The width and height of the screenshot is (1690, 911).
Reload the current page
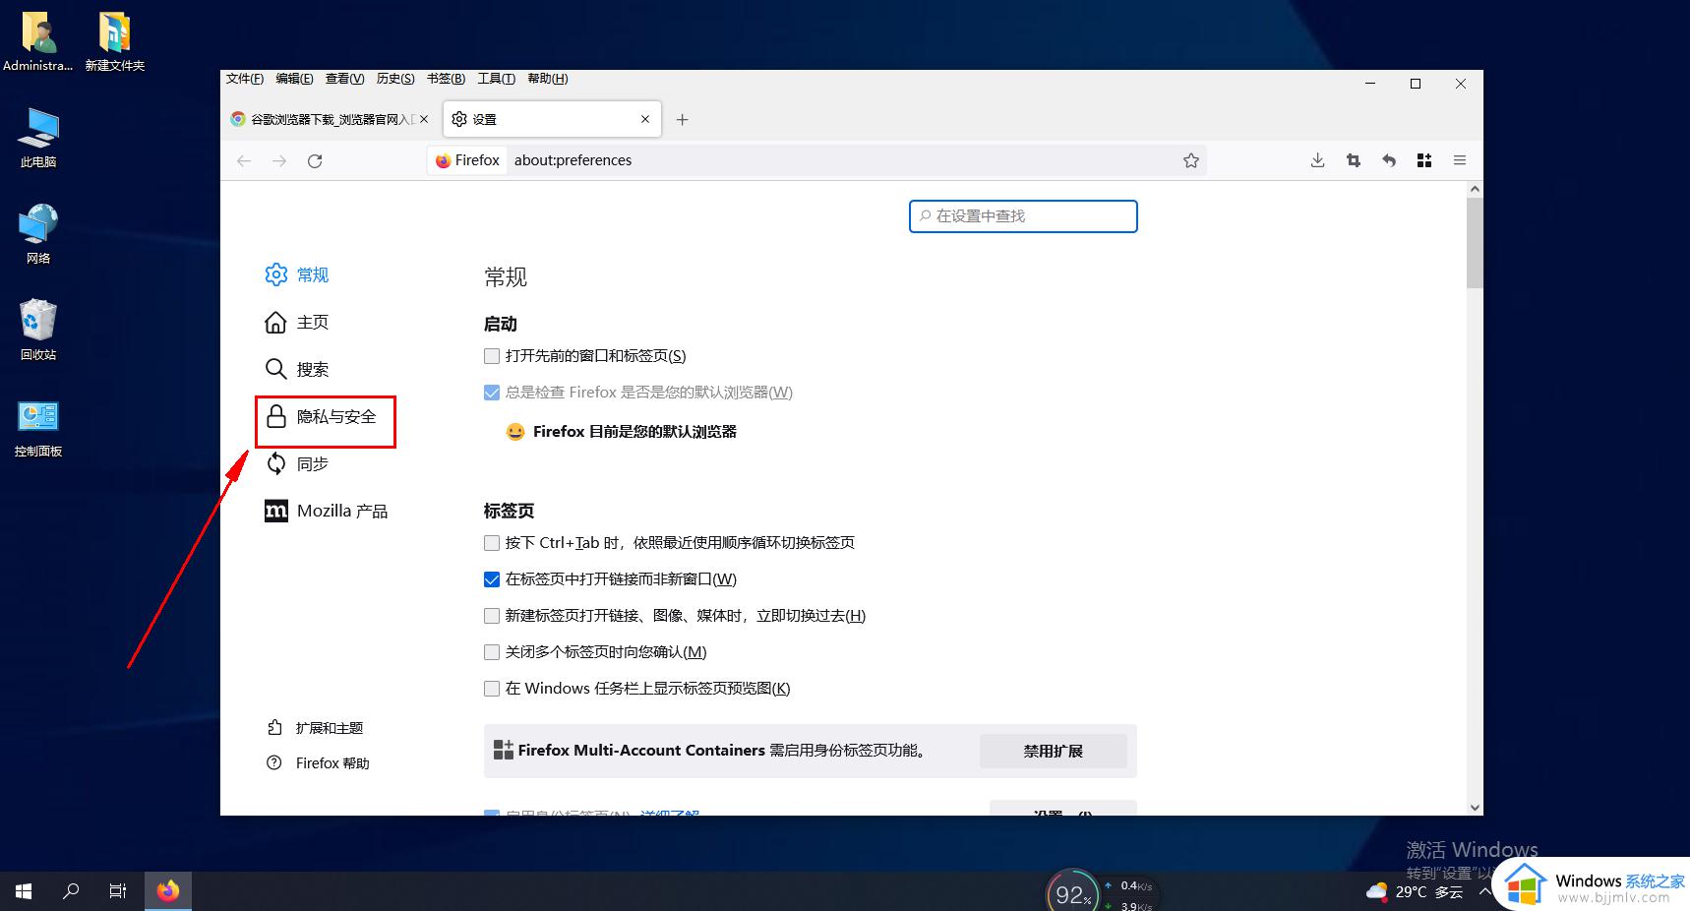pyautogui.click(x=315, y=160)
